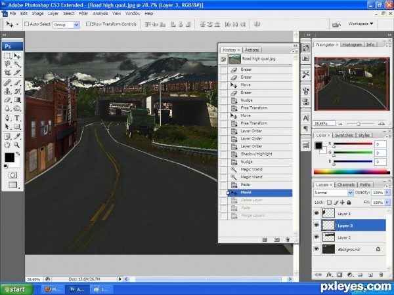Select Shadow/Highlight history state

[x=255, y=154]
